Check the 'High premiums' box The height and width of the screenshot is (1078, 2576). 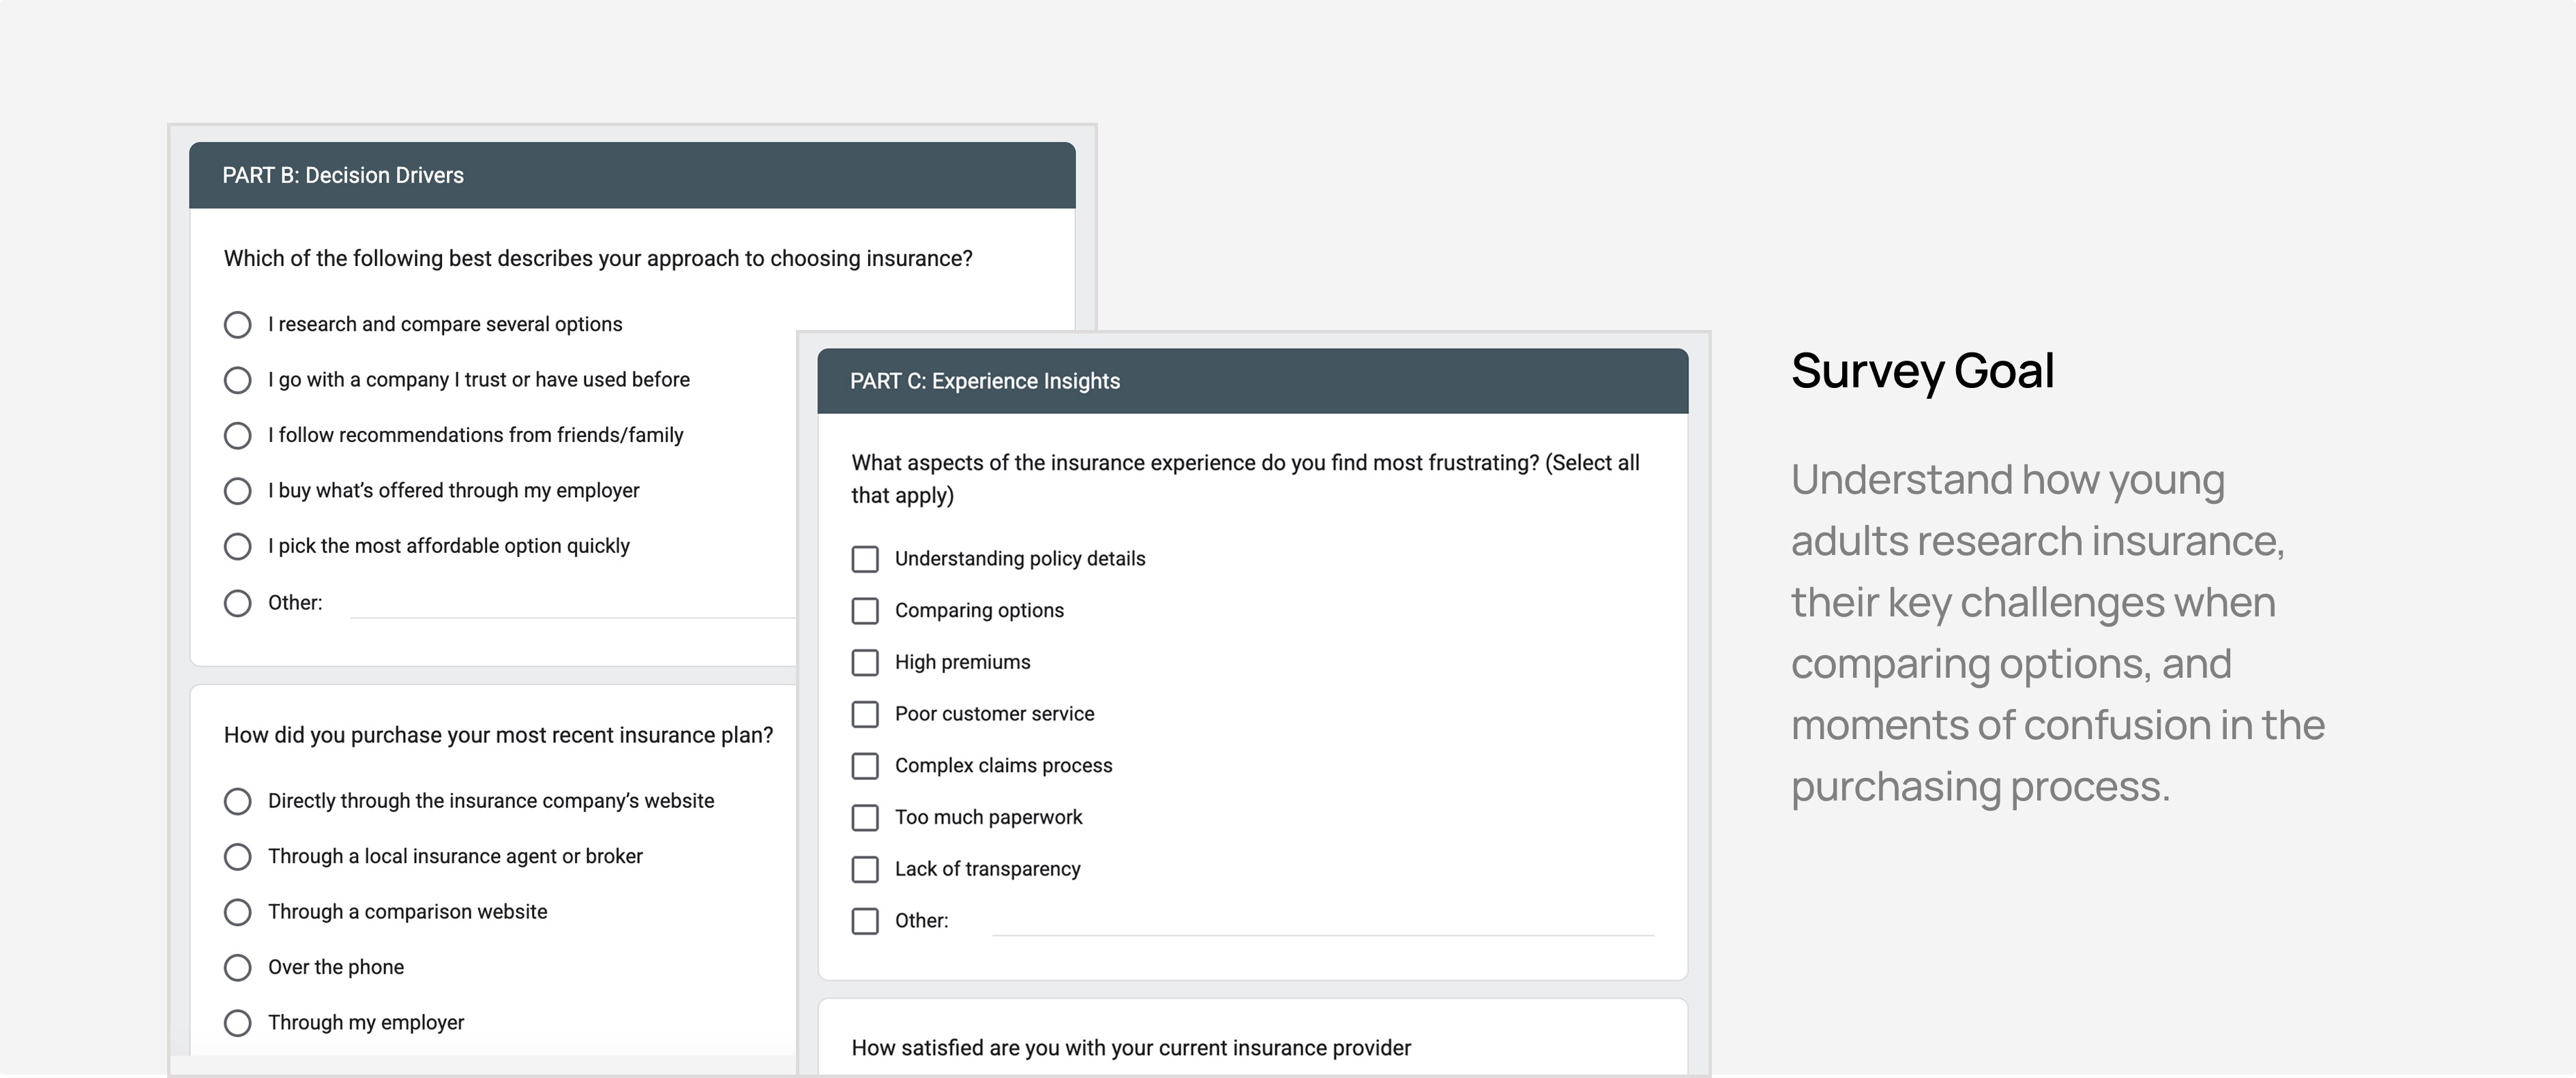point(865,663)
